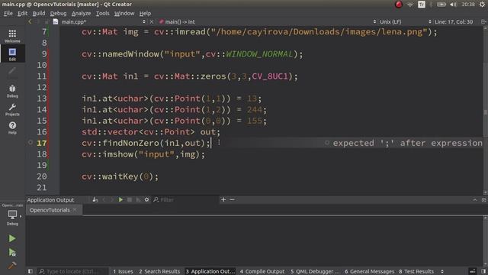This screenshot has height=275, width=488.
Task: Show the 2 Search Results pane
Action: [159, 271]
